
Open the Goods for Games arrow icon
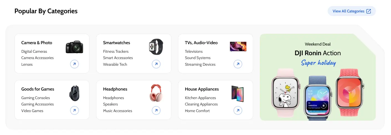tap(74, 111)
